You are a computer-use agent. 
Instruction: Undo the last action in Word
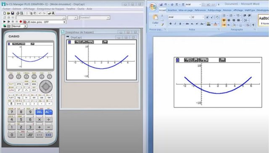click(165, 5)
